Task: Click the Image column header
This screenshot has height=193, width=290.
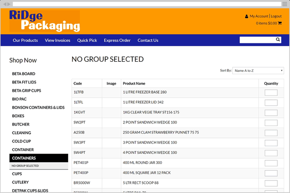Action: point(111,83)
